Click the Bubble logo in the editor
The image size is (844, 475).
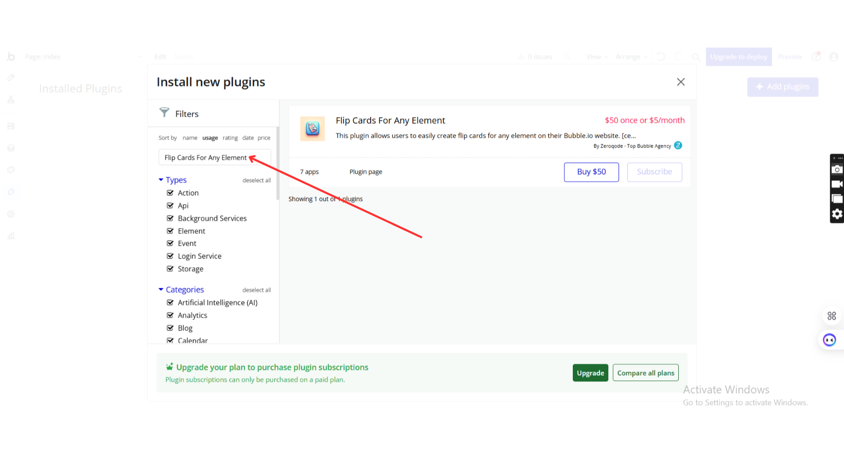(11, 57)
